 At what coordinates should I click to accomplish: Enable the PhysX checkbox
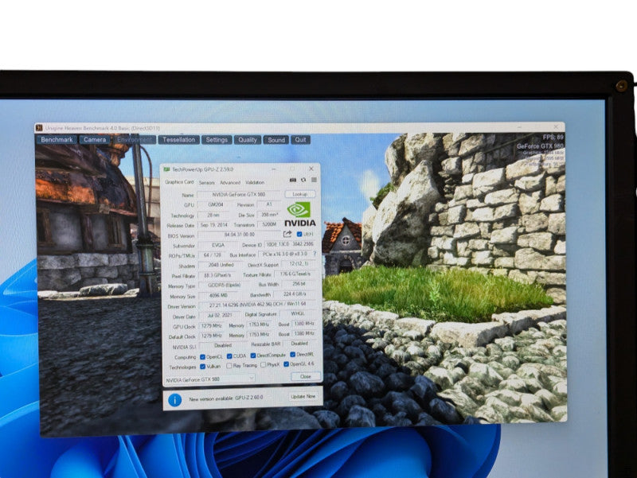[264, 365]
